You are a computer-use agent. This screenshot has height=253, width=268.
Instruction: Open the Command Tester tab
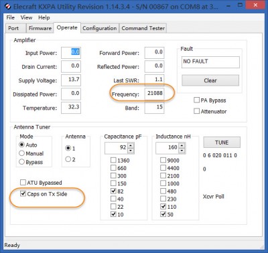click(x=143, y=28)
